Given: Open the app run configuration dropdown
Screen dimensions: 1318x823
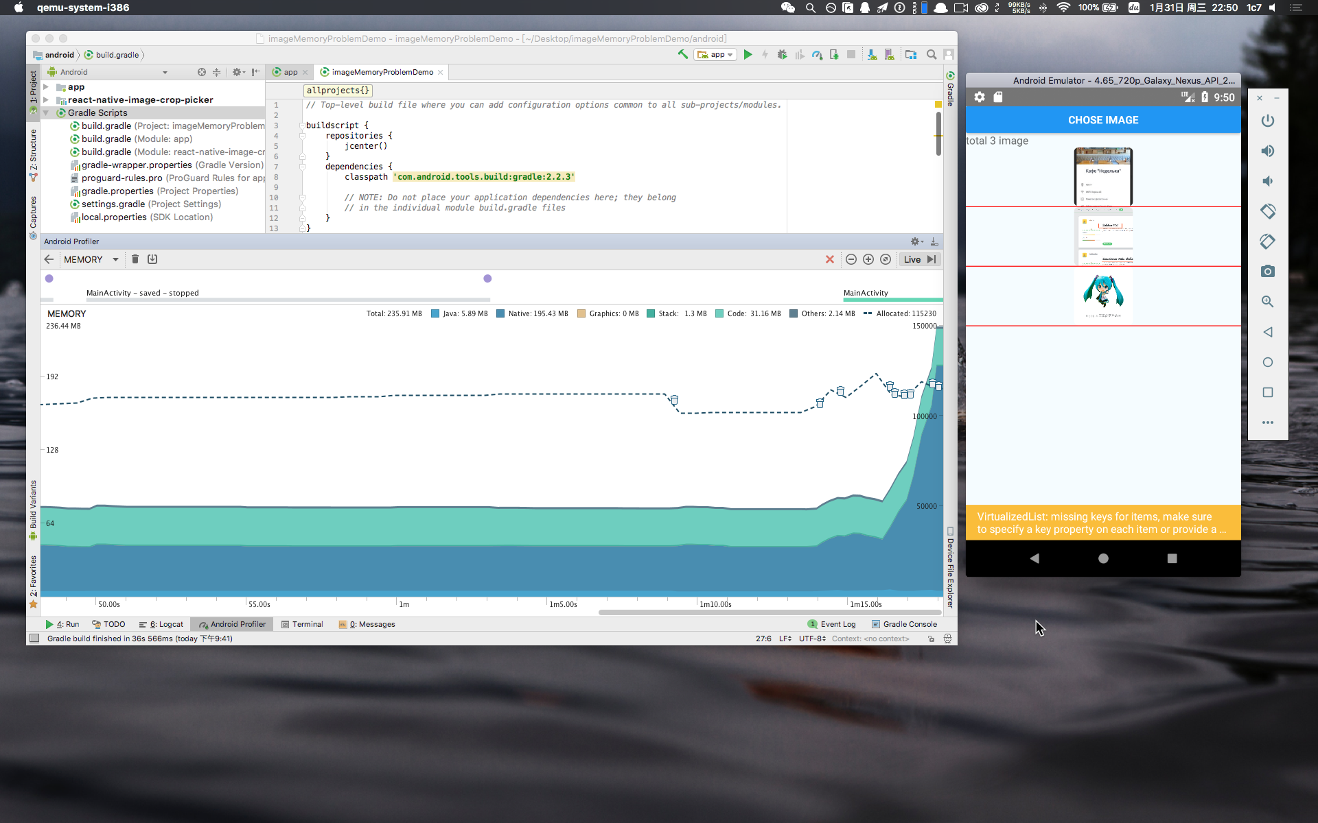Looking at the screenshot, I should [x=715, y=54].
